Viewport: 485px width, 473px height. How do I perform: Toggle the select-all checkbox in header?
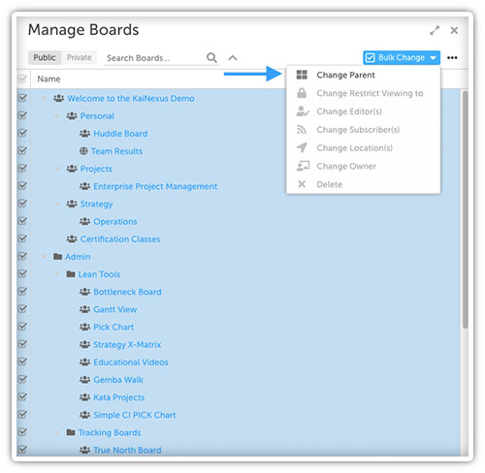click(x=22, y=79)
